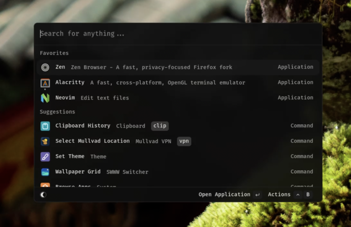Select the "Zen" title text
Screen dimensions: 351x227
(x=60, y=67)
